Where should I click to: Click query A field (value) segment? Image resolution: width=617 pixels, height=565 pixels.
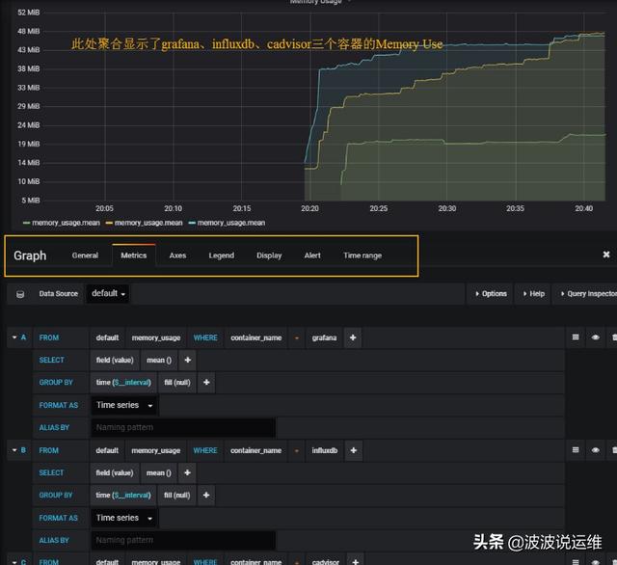coord(115,360)
